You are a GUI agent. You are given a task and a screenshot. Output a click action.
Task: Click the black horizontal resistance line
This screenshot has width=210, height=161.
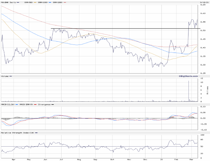coord(123,29)
